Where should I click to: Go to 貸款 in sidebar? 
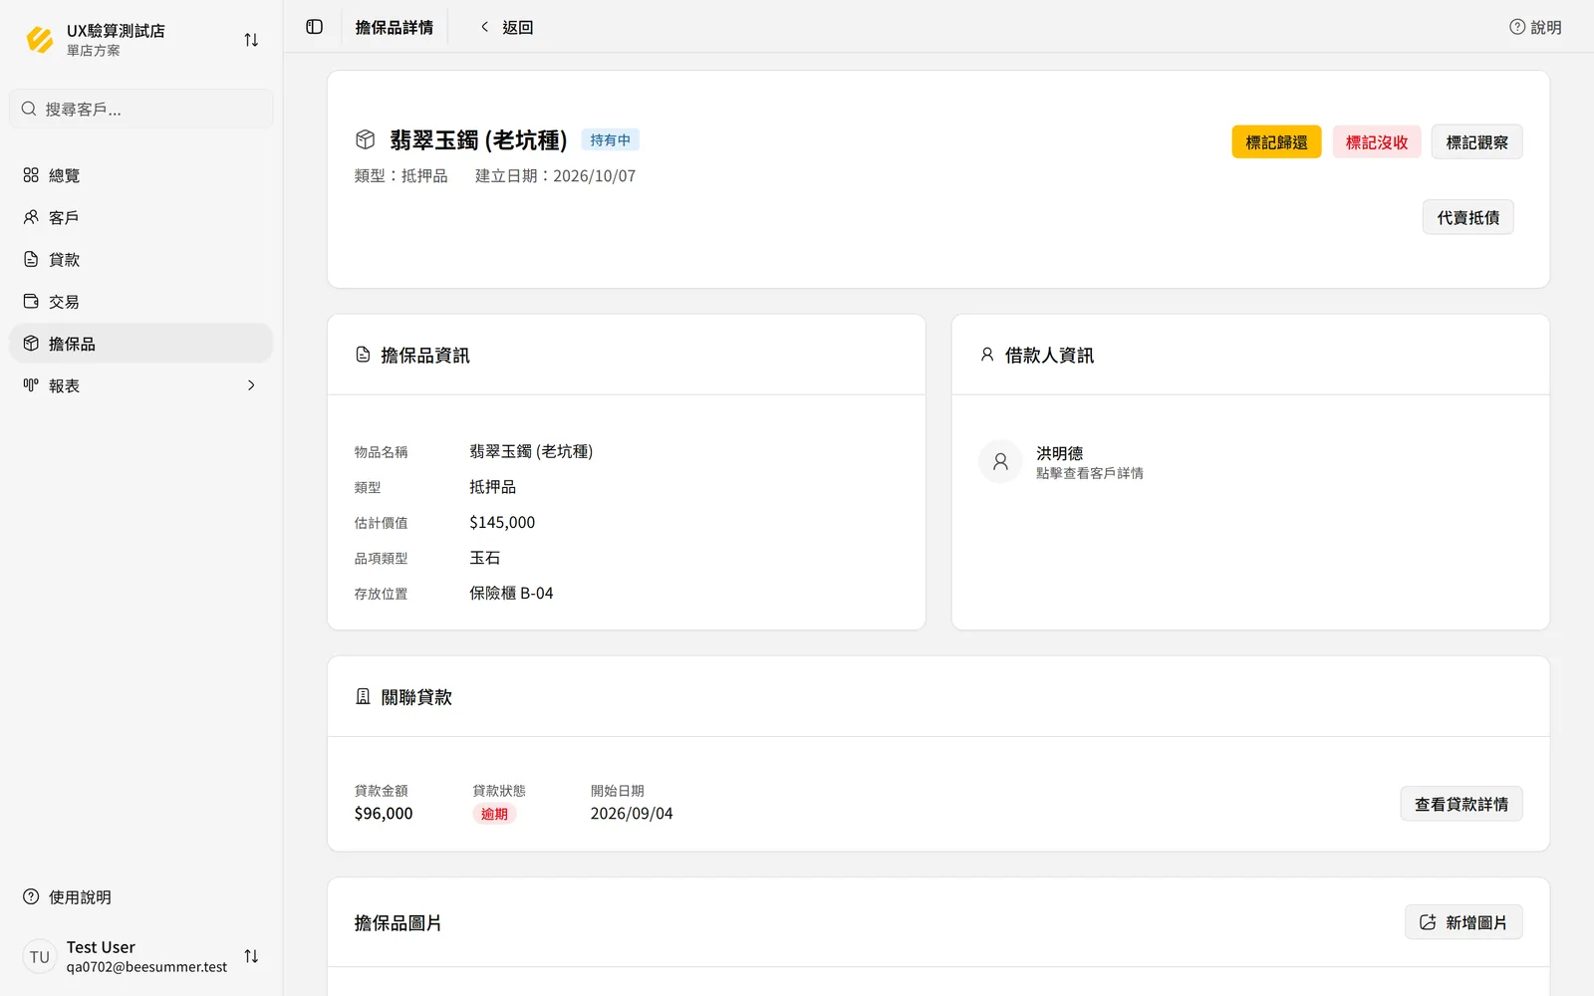[141, 259]
